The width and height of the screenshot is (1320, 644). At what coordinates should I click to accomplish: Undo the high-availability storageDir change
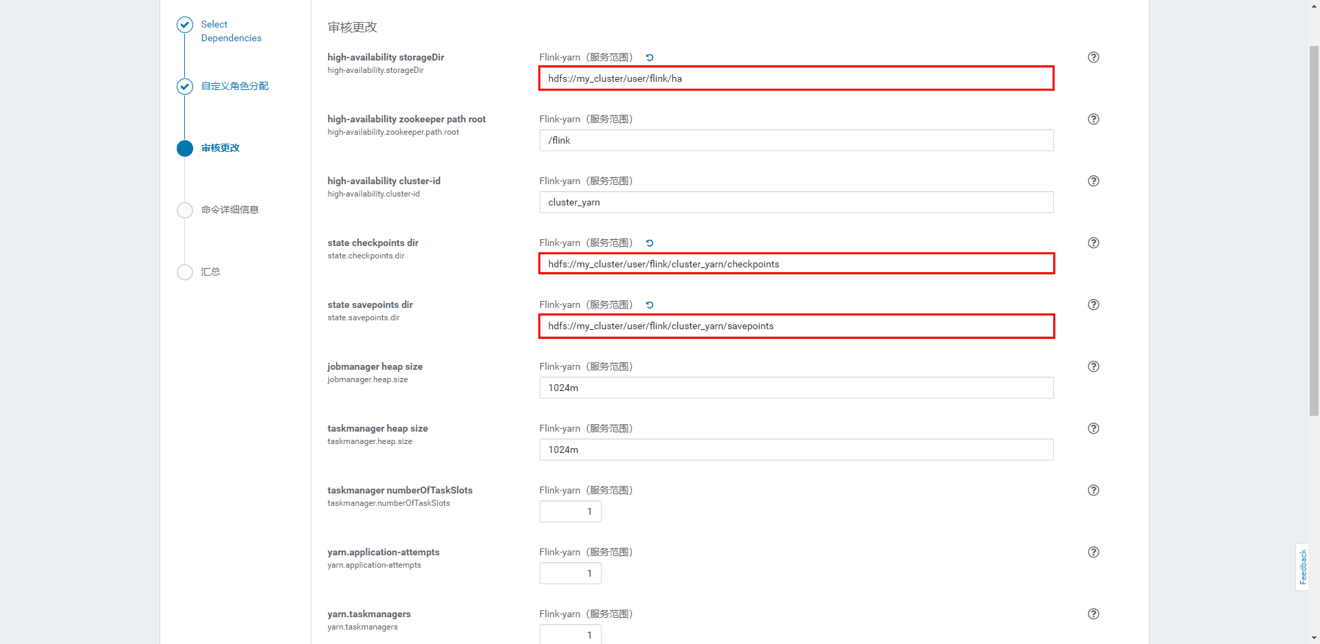pos(649,57)
